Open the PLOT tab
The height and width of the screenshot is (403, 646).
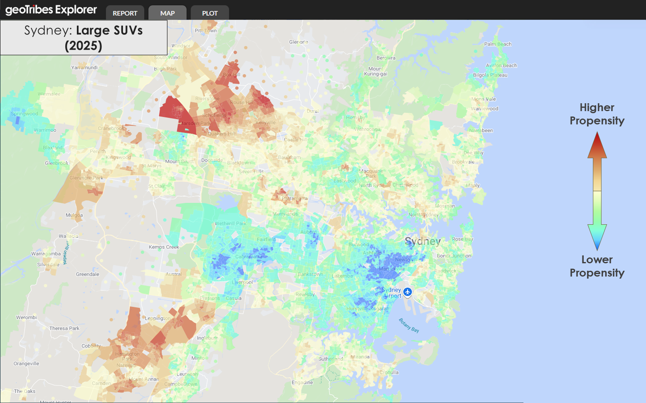pos(210,13)
